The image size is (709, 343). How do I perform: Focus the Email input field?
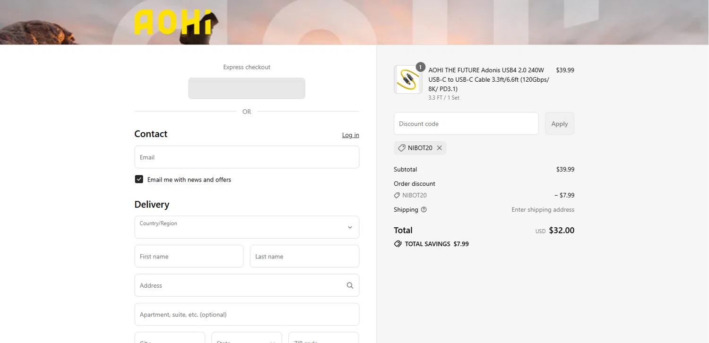pyautogui.click(x=247, y=157)
